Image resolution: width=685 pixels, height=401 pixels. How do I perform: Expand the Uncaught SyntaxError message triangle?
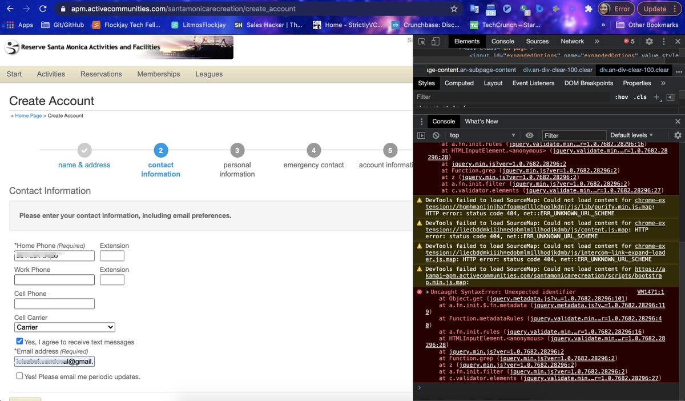point(428,292)
